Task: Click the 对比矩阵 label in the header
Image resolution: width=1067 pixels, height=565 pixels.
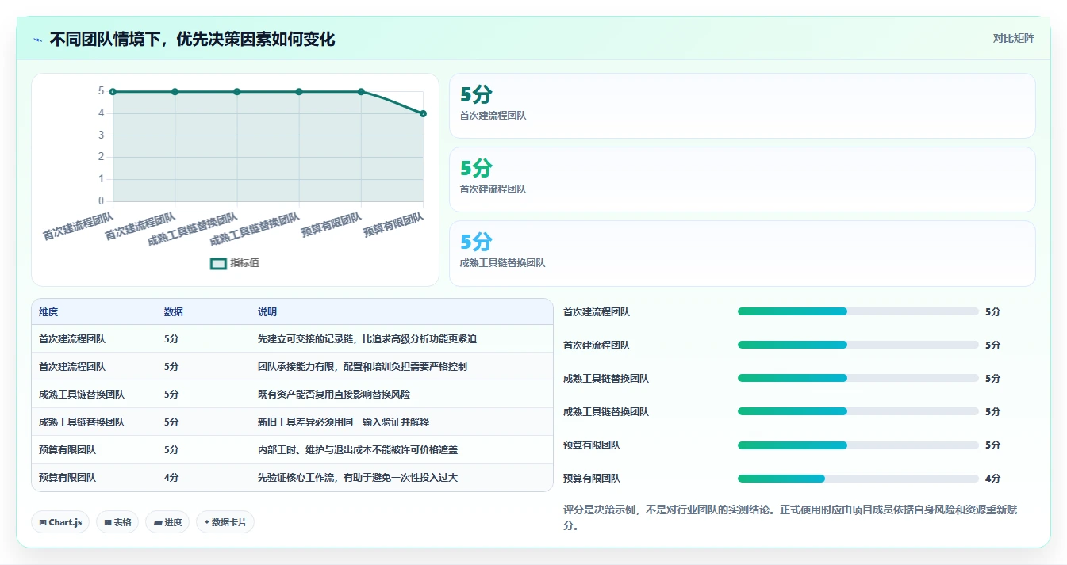Action: 1014,38
